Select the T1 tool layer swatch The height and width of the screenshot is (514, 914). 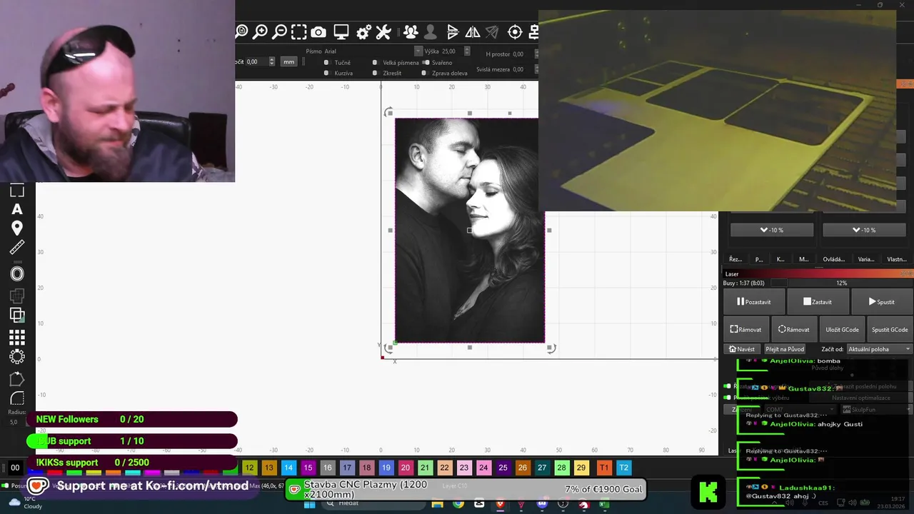tap(604, 468)
